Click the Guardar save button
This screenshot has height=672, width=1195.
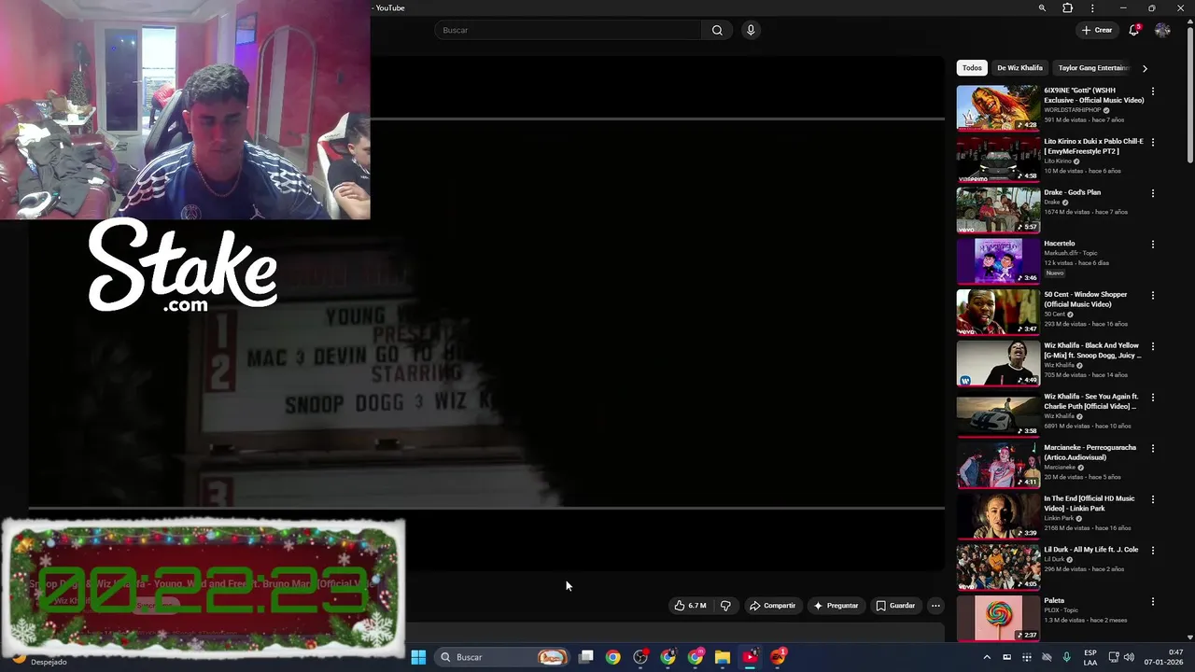(895, 606)
